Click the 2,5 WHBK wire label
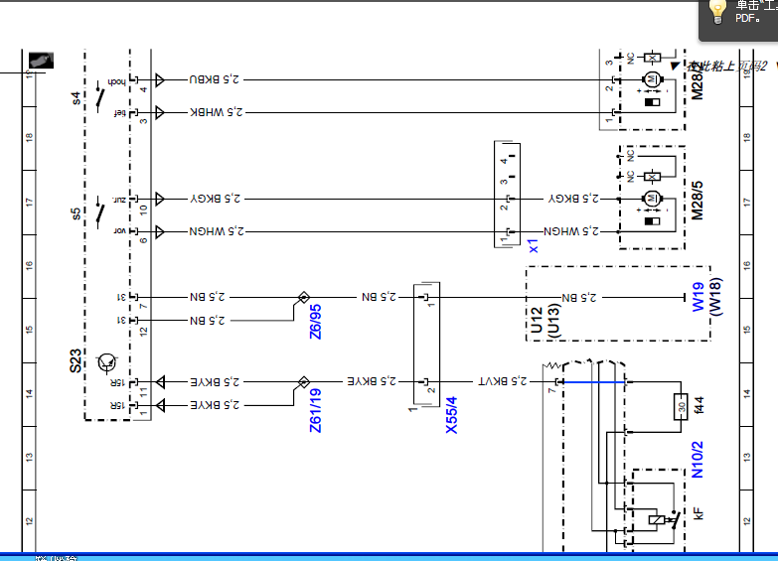The height and width of the screenshot is (561, 778). pyautogui.click(x=217, y=112)
